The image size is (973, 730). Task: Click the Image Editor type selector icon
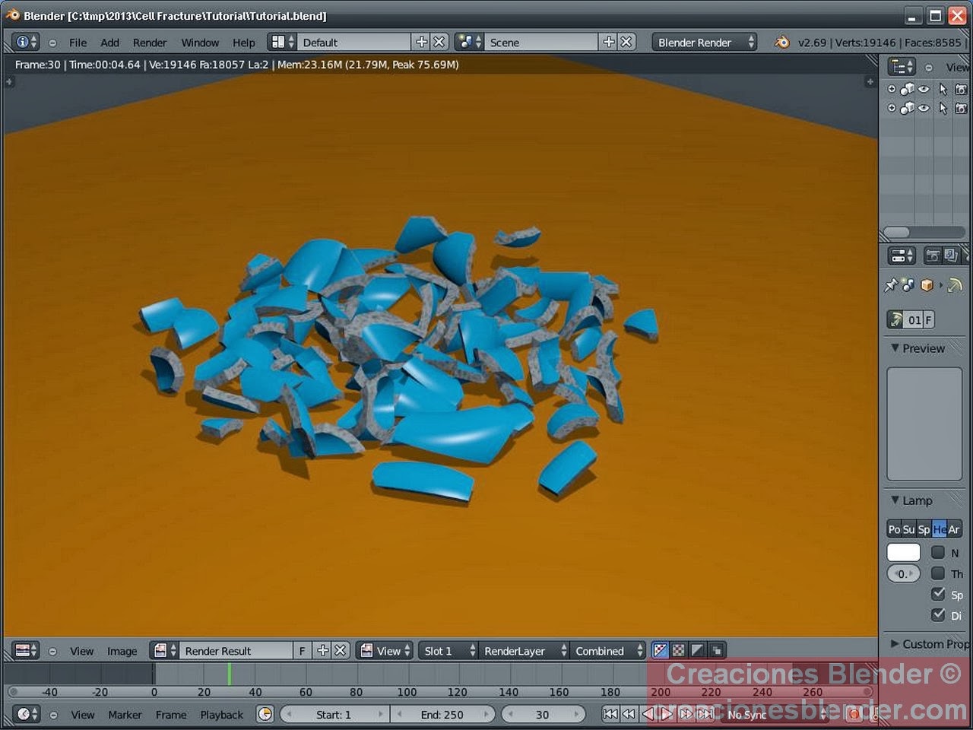pyautogui.click(x=21, y=650)
